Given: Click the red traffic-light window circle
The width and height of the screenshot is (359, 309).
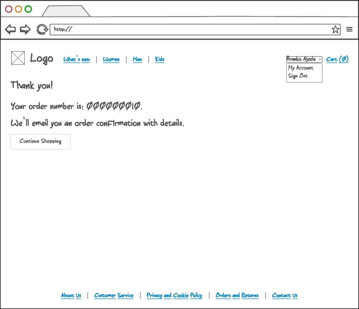Looking at the screenshot, I should tap(8, 9).
